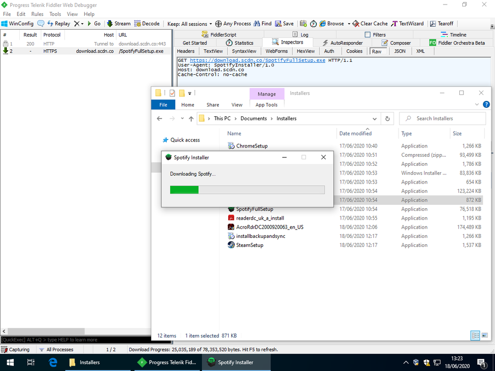Switch to the Statistics tab

(x=240, y=43)
